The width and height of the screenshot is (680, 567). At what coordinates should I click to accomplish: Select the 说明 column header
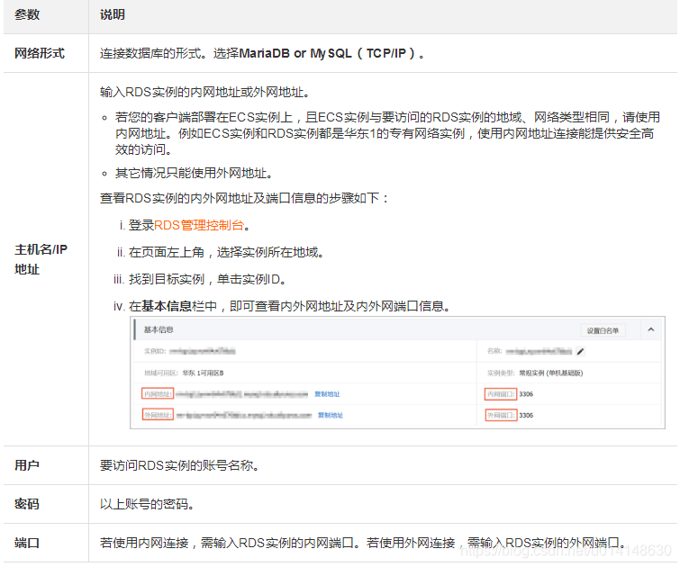pos(113,14)
